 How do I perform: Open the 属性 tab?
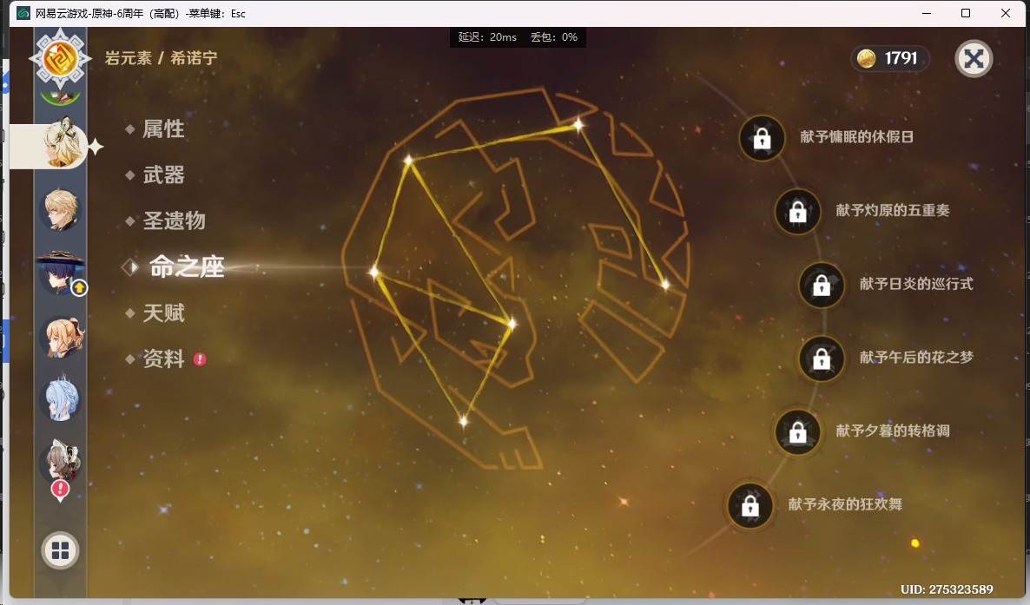pyautogui.click(x=163, y=128)
